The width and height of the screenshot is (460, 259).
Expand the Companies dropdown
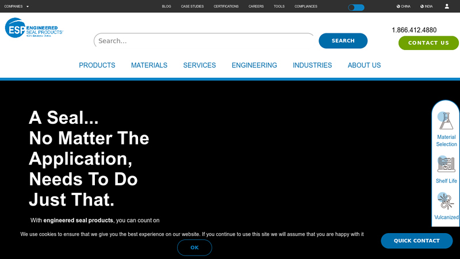[x=16, y=6]
